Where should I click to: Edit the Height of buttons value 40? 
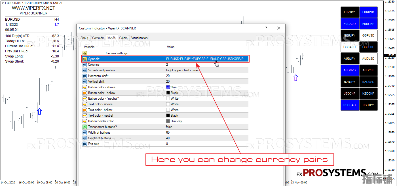coord(207,138)
